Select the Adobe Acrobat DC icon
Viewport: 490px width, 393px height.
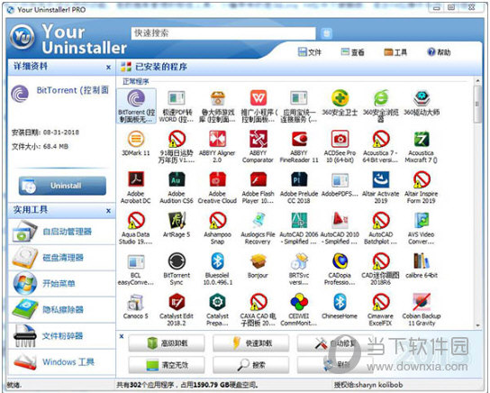tap(136, 179)
